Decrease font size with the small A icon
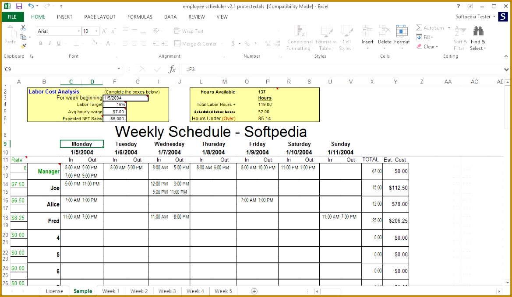Image resolution: width=512 pixels, height=297 pixels. pos(113,31)
